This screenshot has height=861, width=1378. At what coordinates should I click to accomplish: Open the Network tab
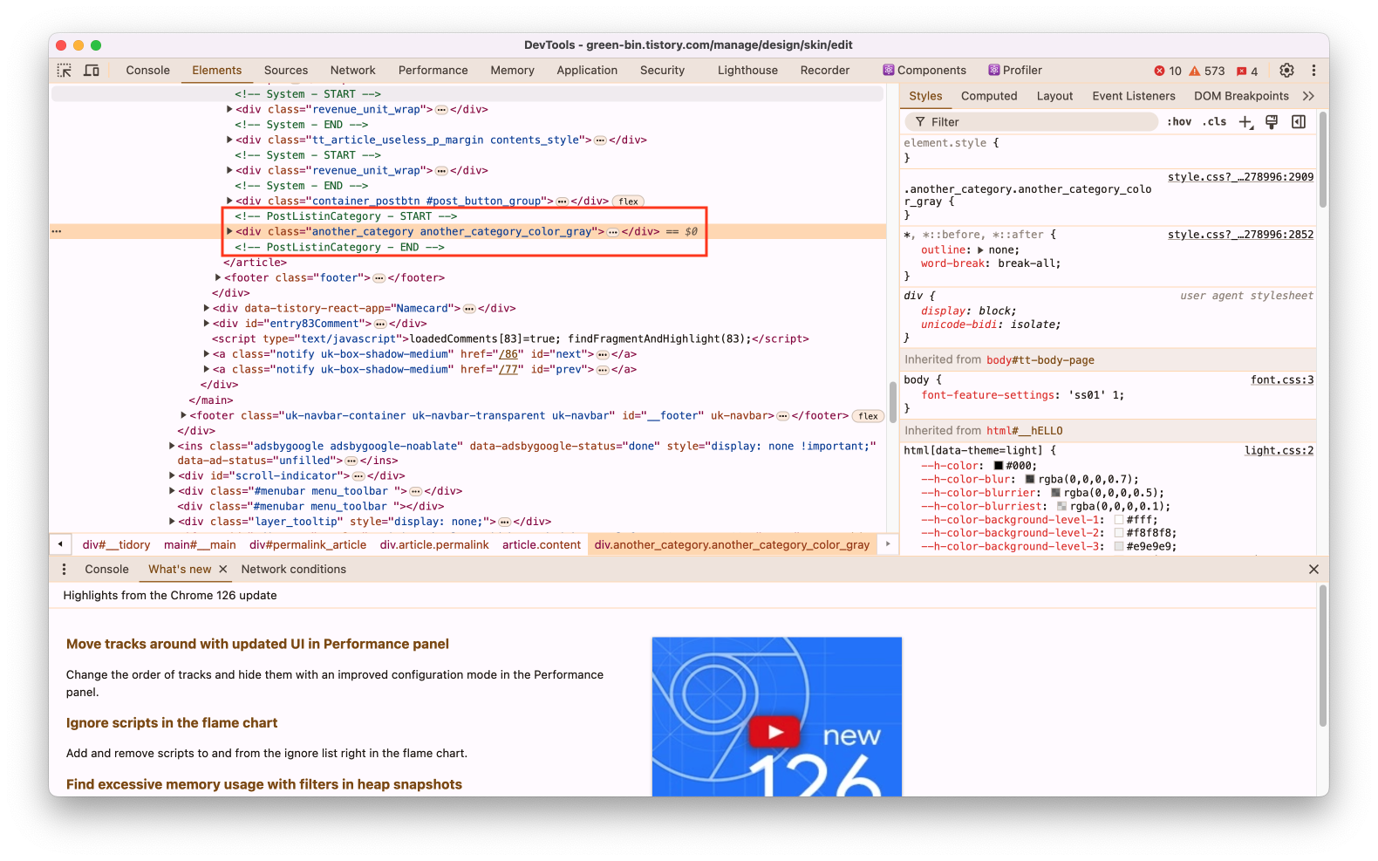(x=352, y=71)
